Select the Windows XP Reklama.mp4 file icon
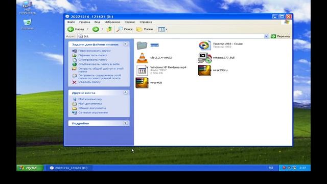 (142, 71)
